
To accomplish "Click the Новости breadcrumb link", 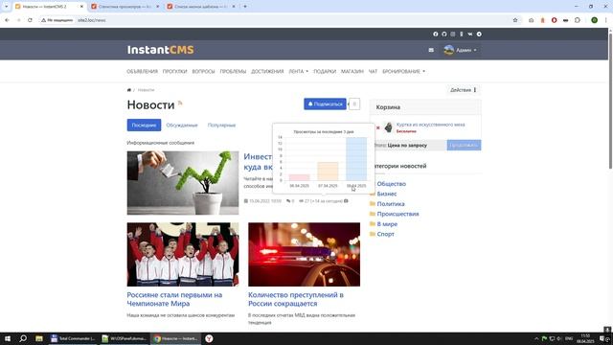I will 146,90.
